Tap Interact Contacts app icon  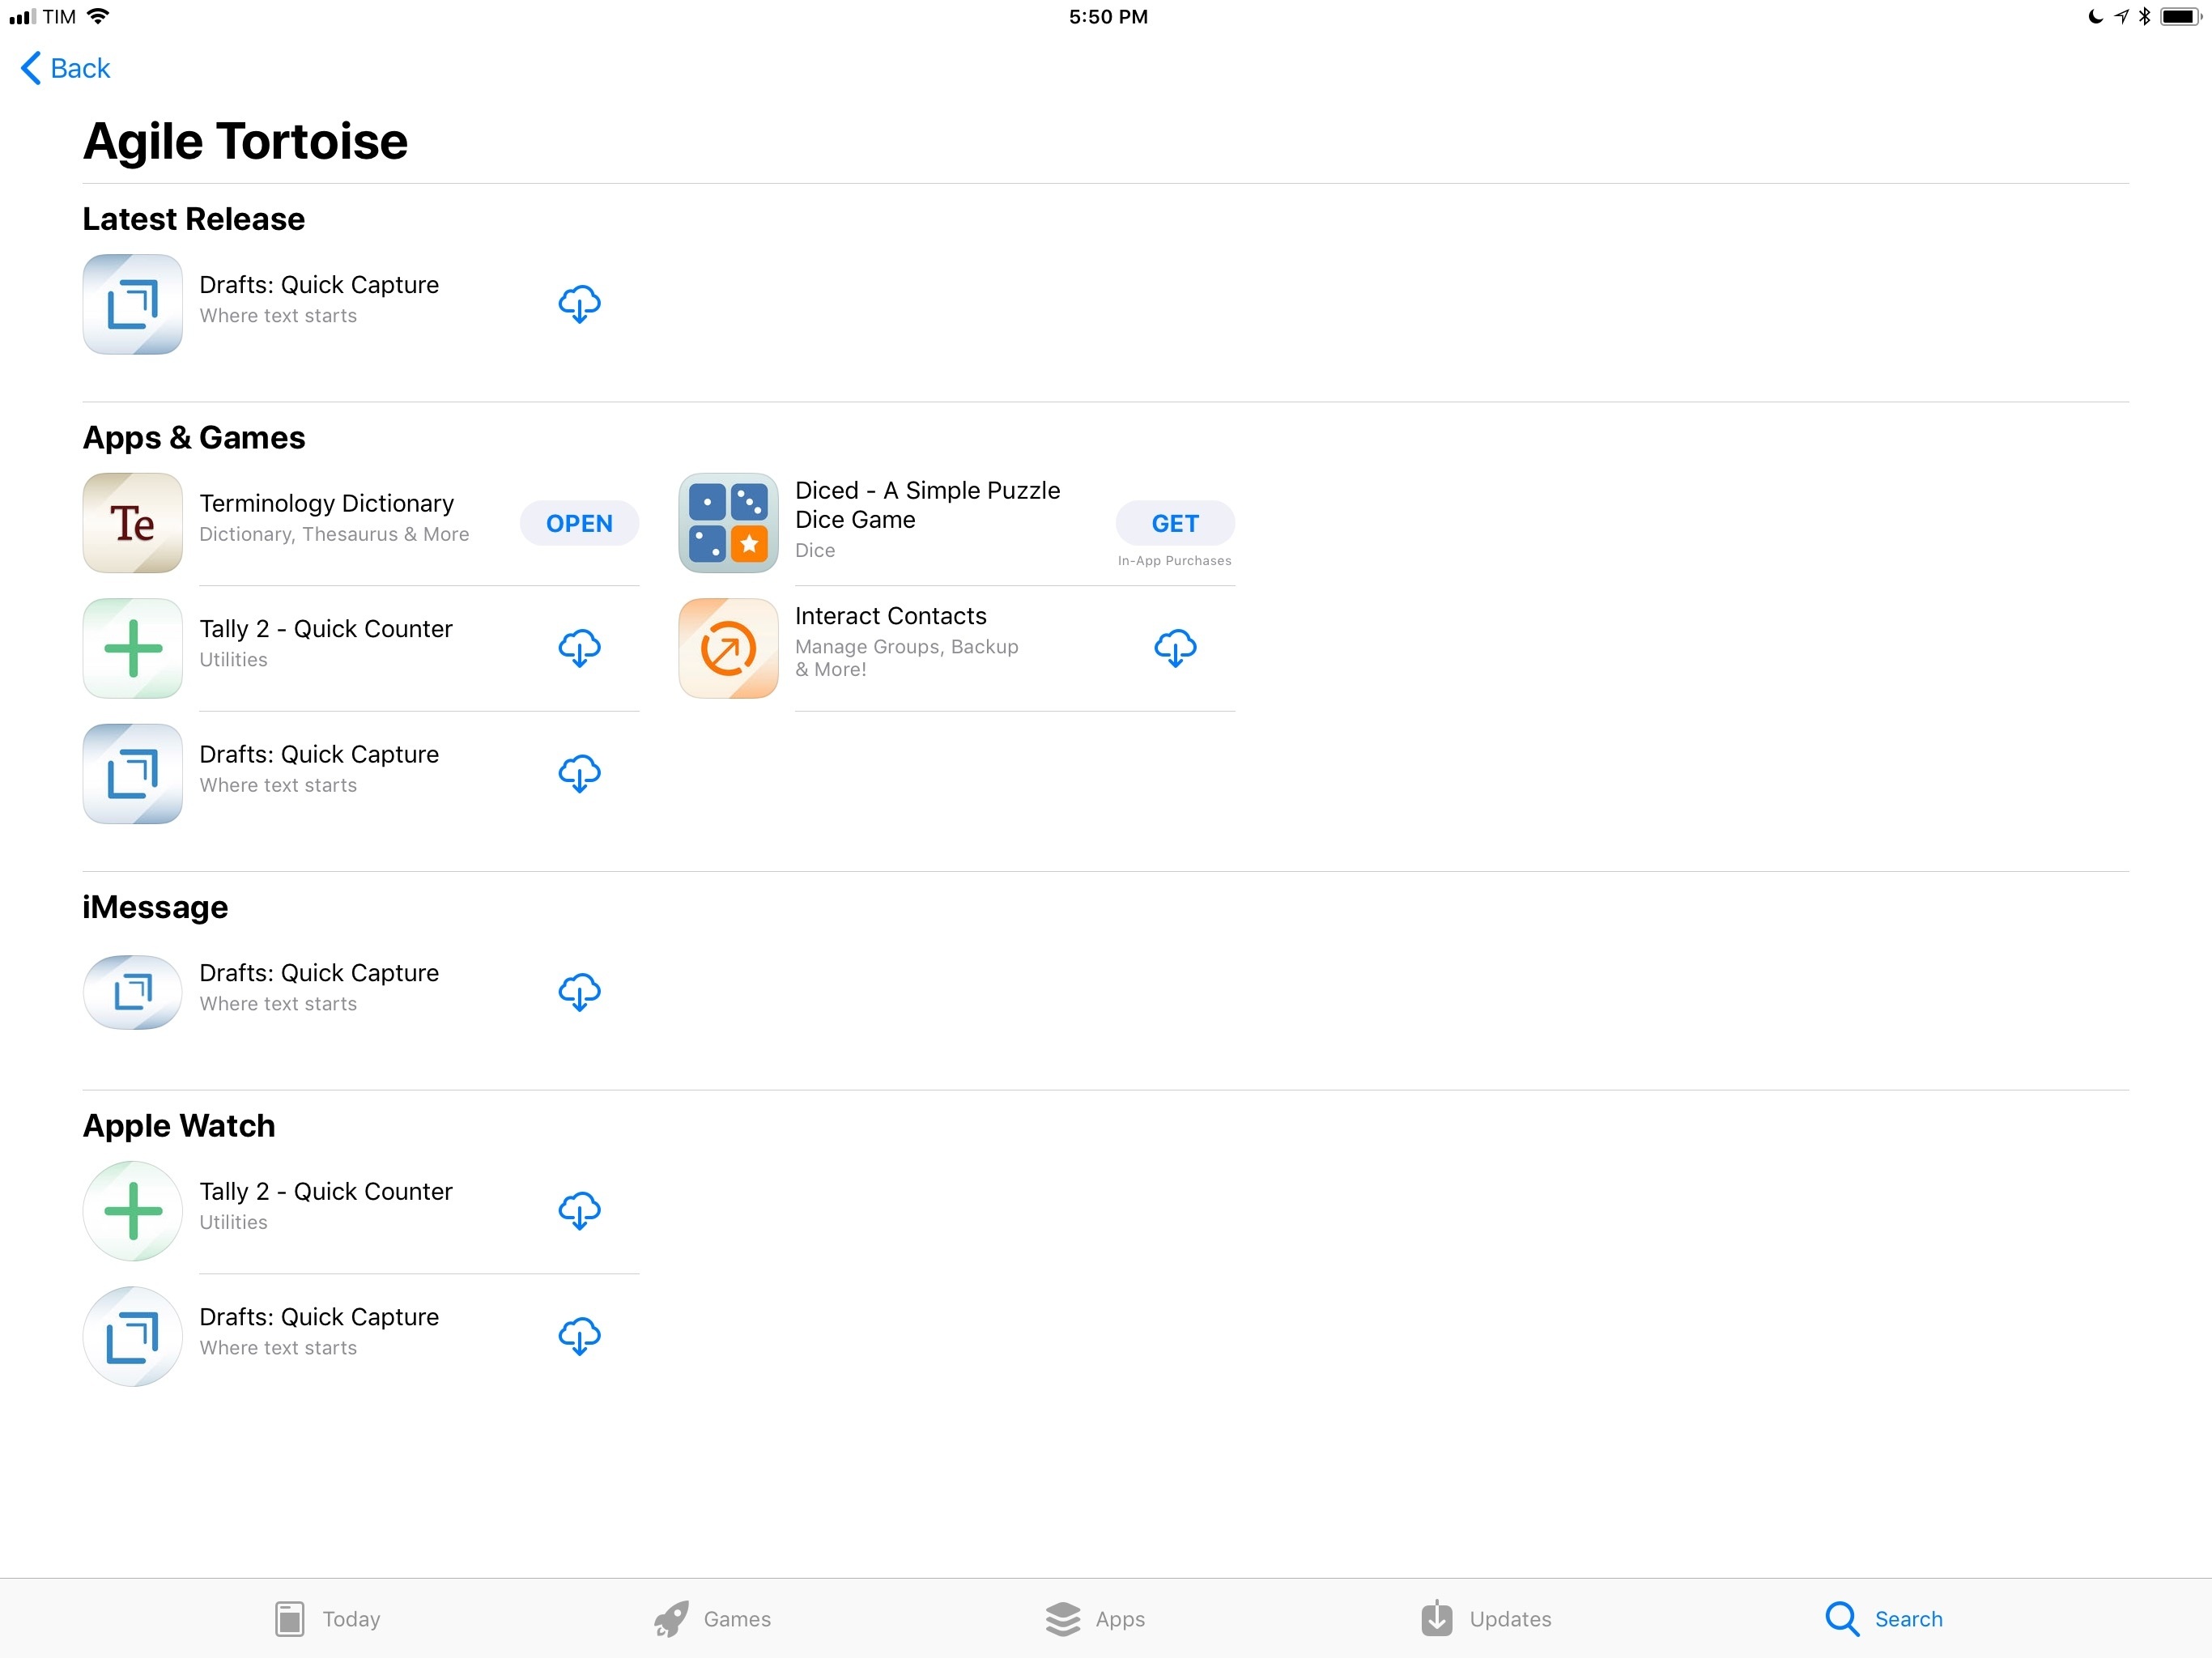coord(728,648)
